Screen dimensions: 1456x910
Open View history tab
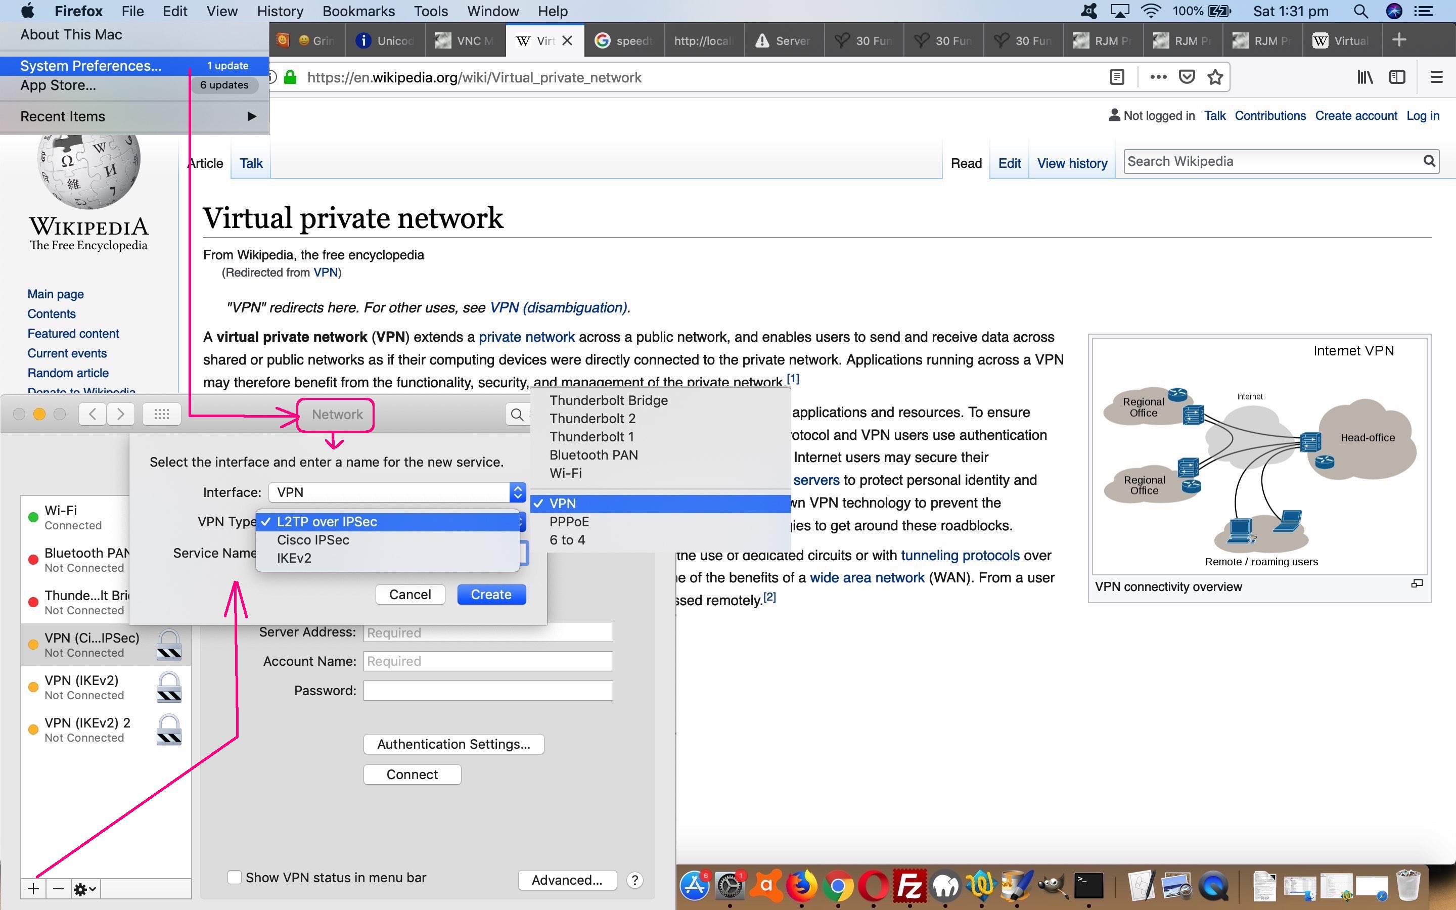click(x=1072, y=163)
